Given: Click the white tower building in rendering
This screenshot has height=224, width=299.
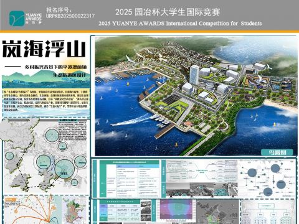Looking at the screenshot, I should tap(194, 75).
